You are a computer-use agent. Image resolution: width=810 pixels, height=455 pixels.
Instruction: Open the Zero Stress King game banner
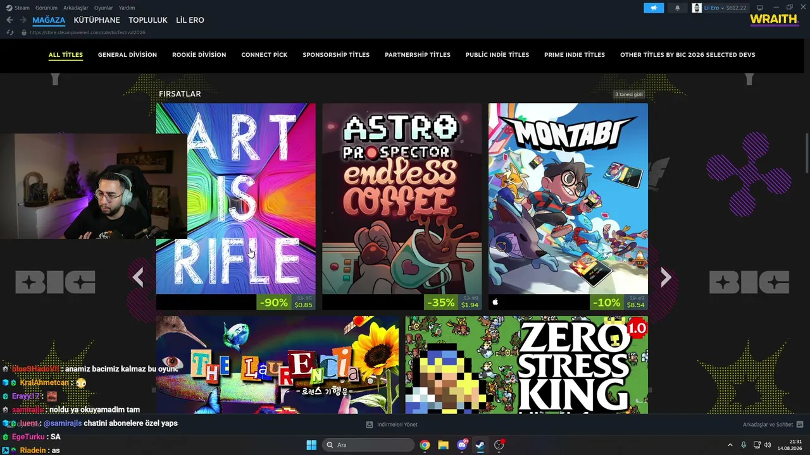click(526, 365)
